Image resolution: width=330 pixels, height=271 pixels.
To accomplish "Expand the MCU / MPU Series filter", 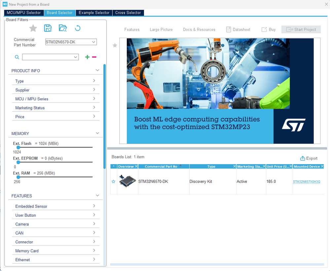I will click(x=56, y=99).
